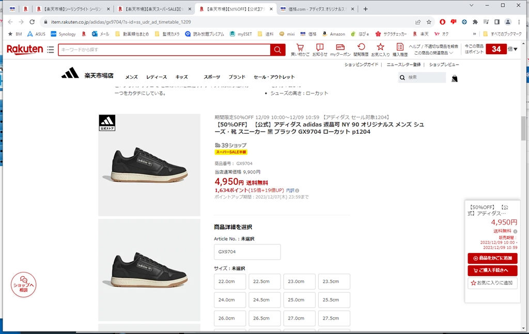The width and height of the screenshot is (529, 334).
Task: Click Rakuten logo
Action: [x=25, y=49]
